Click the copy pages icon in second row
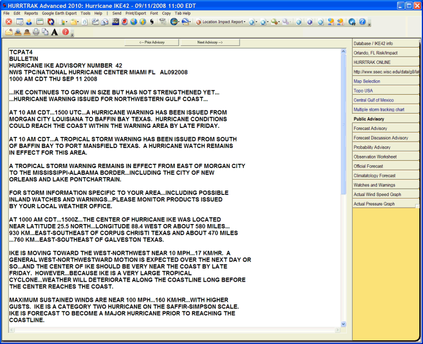423x344 pixels. 45,32
